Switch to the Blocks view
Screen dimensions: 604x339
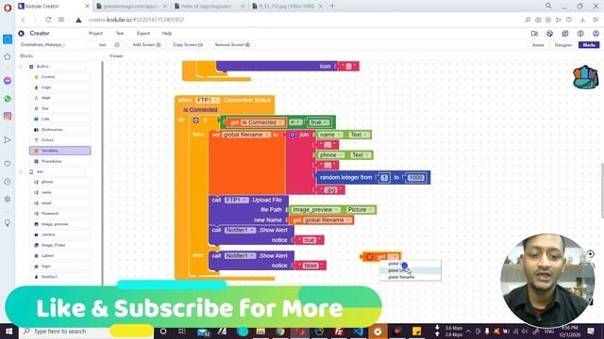pyautogui.click(x=589, y=45)
